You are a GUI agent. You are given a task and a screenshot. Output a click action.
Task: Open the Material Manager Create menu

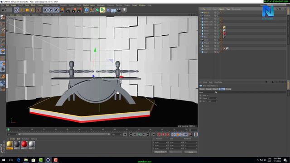point(12,139)
